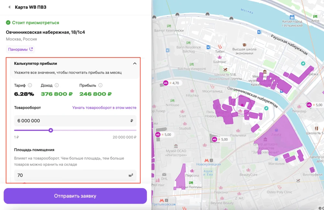Collapse the Калькулятор прибыли section
The height and width of the screenshot is (210, 324).
click(135, 63)
